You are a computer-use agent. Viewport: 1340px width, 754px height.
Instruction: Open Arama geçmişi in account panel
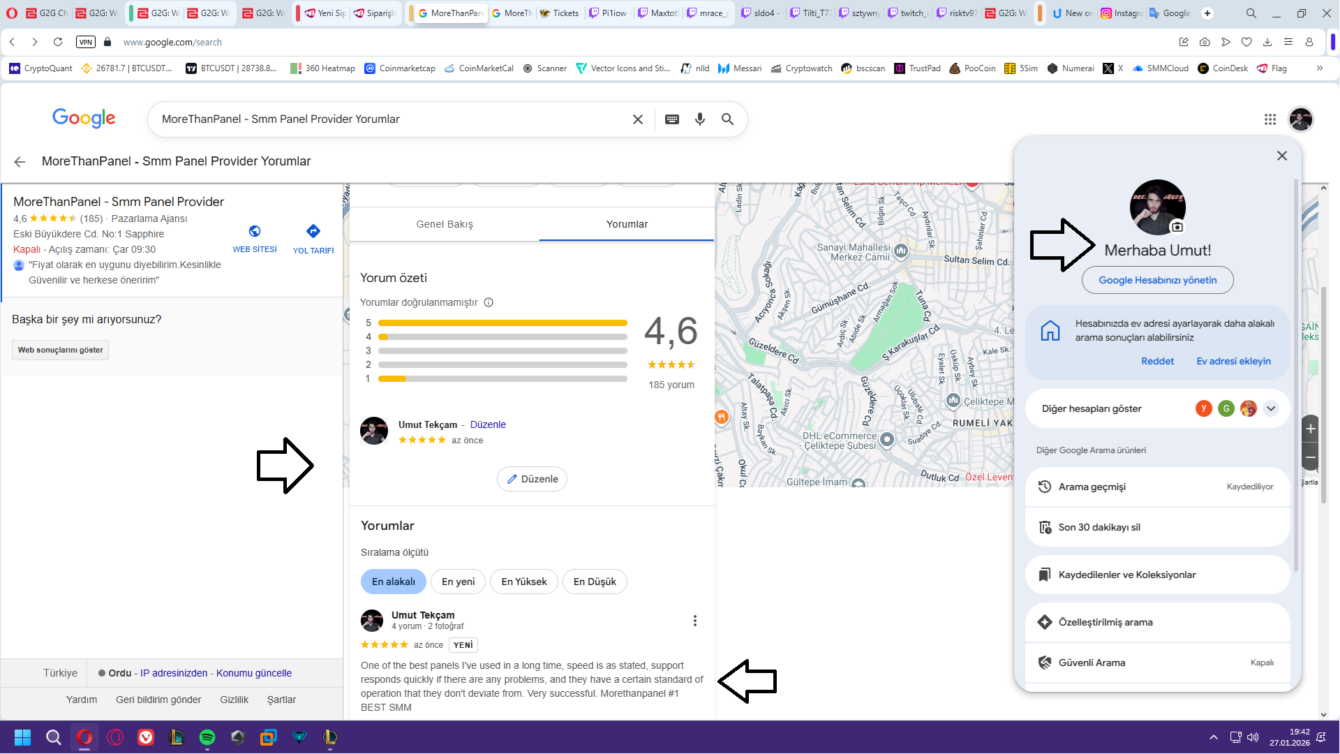pyautogui.click(x=1157, y=487)
